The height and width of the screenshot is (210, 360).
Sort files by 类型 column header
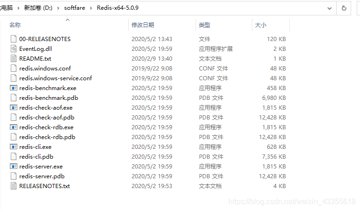point(204,25)
